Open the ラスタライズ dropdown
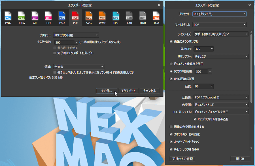The width and height of the screenshot is (255, 166). point(221,34)
